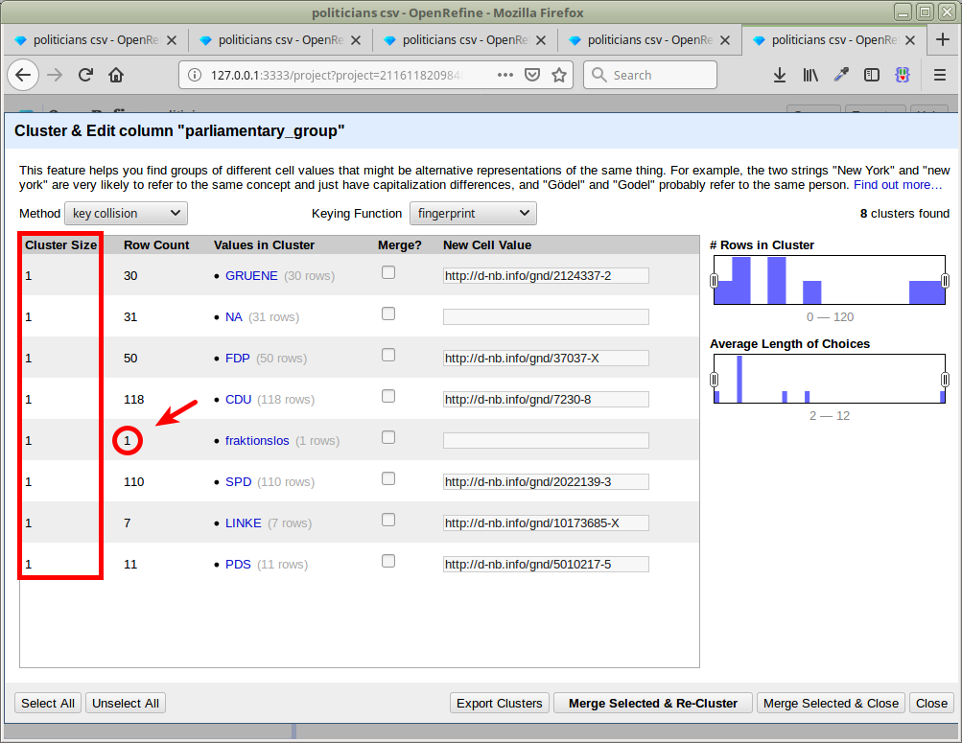Edit the New Cell Value for FDP
Viewport: 962px width, 743px height.
546,358
